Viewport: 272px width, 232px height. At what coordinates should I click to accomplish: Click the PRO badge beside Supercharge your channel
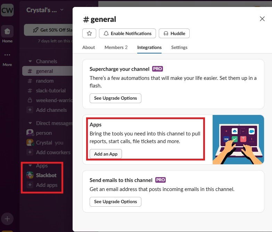157,69
